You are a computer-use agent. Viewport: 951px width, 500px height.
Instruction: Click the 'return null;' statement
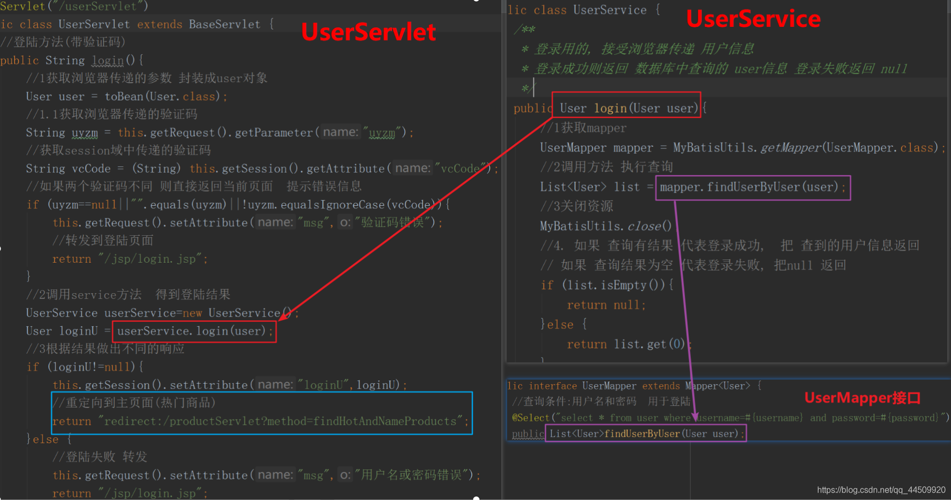point(606,305)
